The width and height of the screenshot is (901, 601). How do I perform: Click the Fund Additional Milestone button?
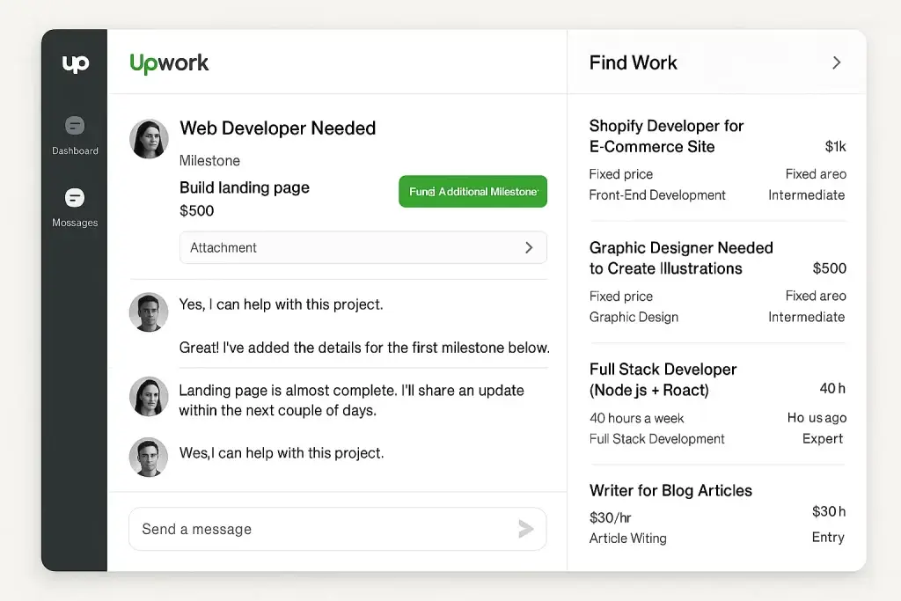(472, 191)
